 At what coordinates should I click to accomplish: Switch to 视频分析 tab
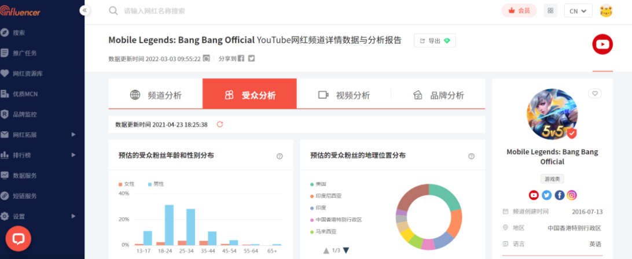coord(344,95)
